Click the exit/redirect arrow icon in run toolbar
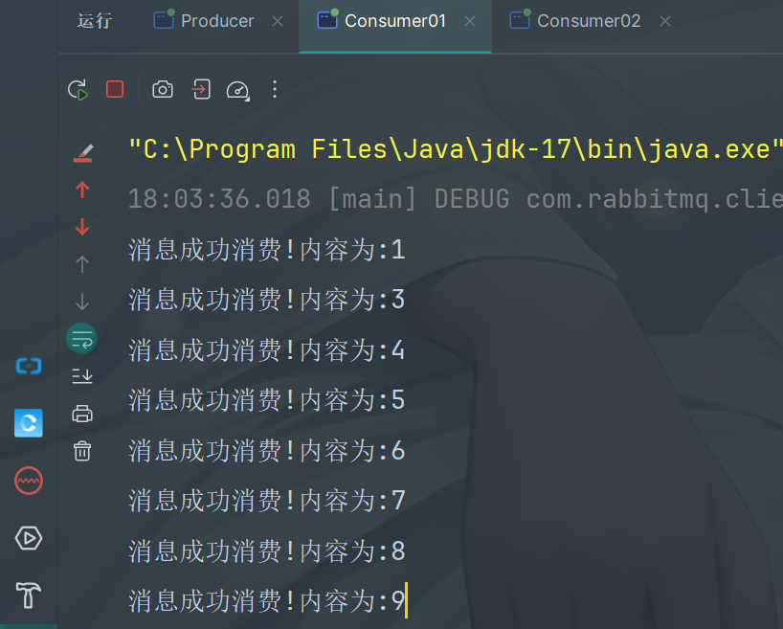783x629 pixels. (201, 89)
